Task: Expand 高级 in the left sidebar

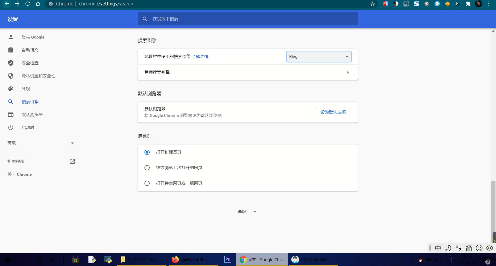Action: (40, 143)
